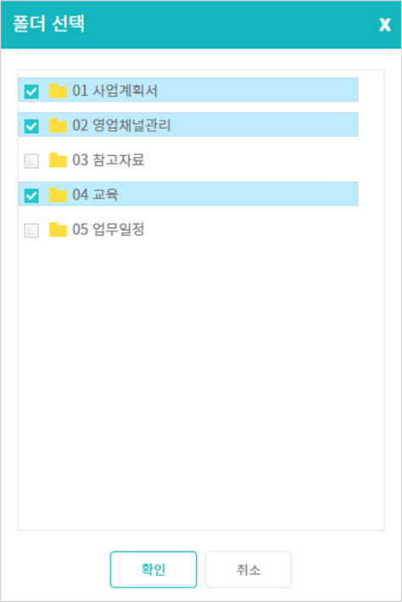Viewport: 402px width, 602px height.
Task: Uncheck the 02 영업채널관리 checkbox
Action: 31,126
